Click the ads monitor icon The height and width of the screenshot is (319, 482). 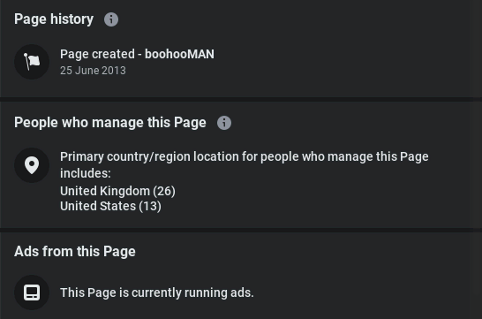[32, 292]
